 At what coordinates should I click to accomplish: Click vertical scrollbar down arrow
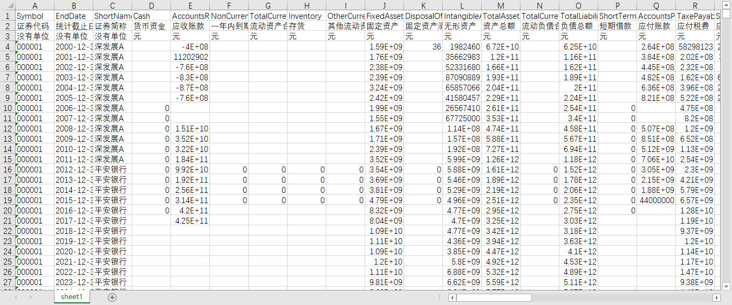pos(727,286)
